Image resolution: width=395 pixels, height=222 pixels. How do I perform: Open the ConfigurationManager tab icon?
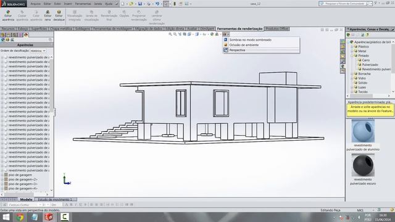click(14, 35)
